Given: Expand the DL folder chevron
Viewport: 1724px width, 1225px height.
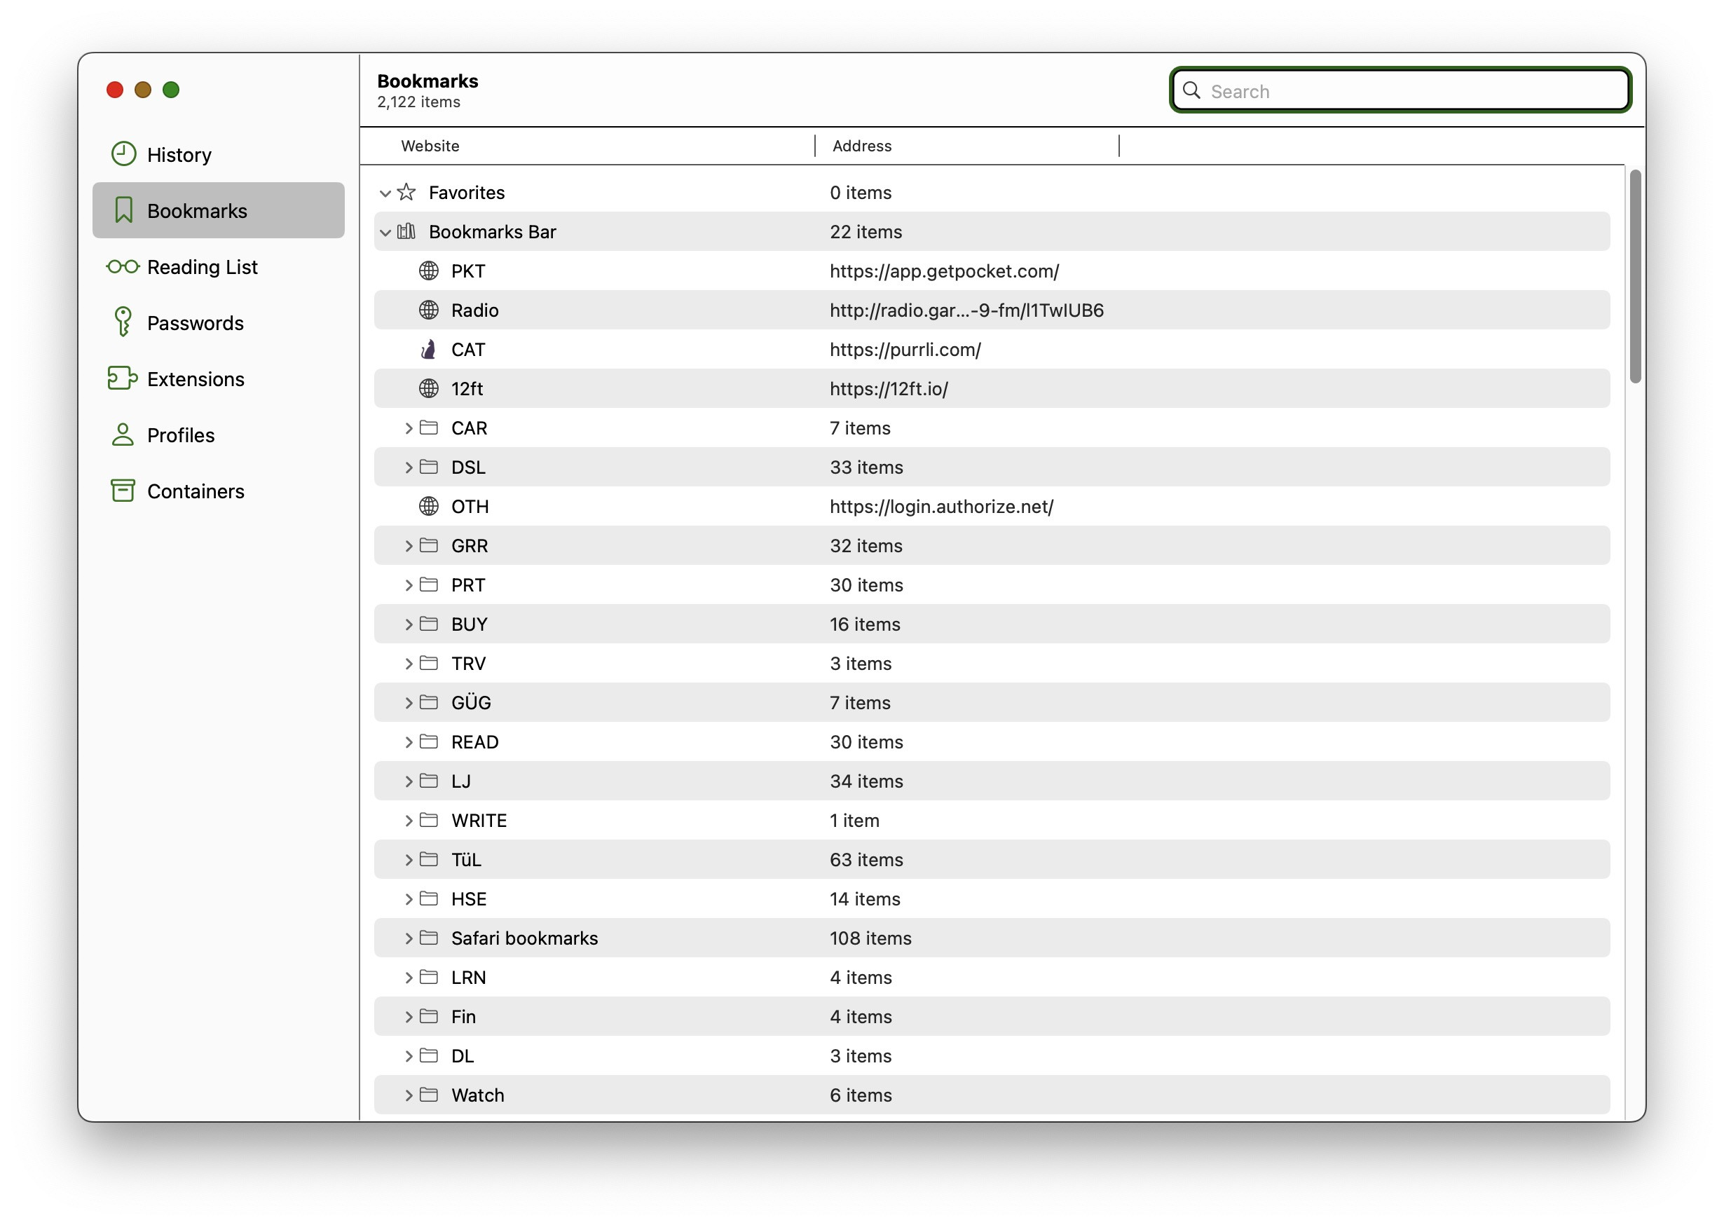Looking at the screenshot, I should point(408,1055).
